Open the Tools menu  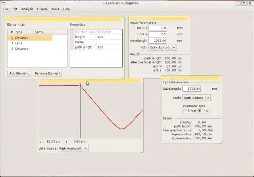tap(55, 9)
